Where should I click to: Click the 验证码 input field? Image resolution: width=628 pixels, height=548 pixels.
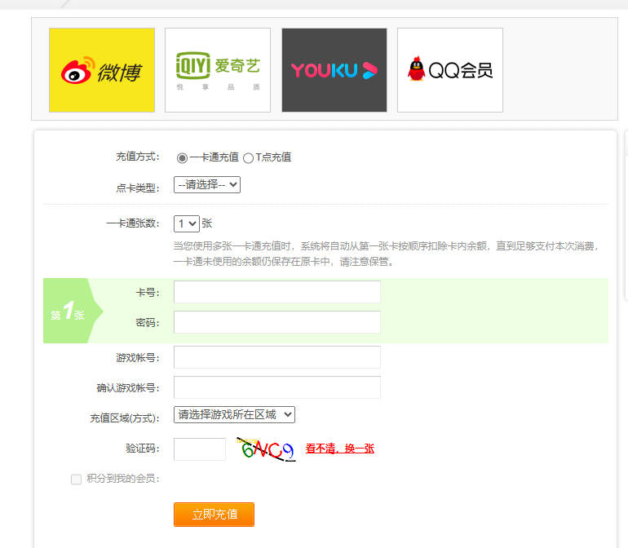click(200, 449)
